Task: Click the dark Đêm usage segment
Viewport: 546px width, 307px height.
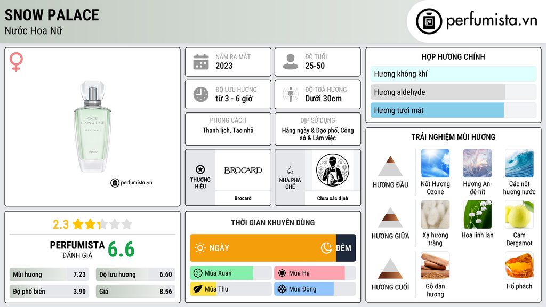Action: point(346,248)
